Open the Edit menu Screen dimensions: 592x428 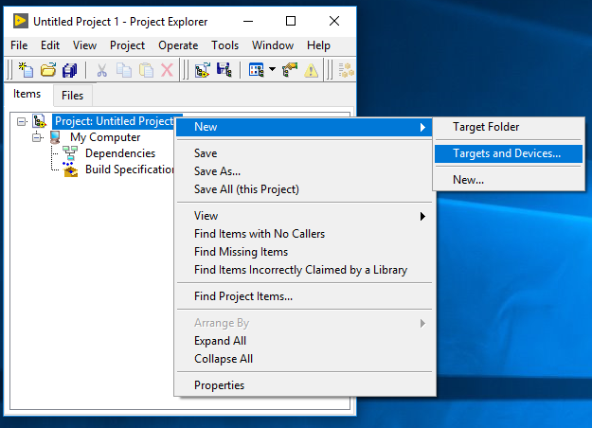pyautogui.click(x=50, y=45)
